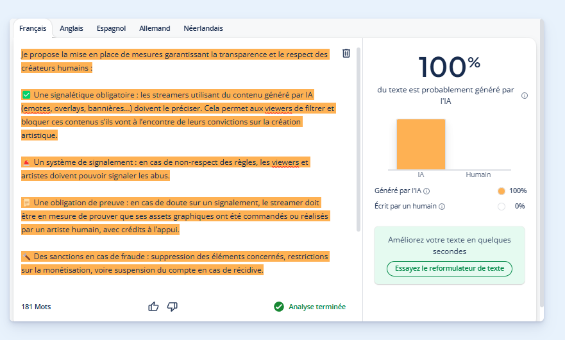Click the green checkmark emoji in text

[x=26, y=95]
